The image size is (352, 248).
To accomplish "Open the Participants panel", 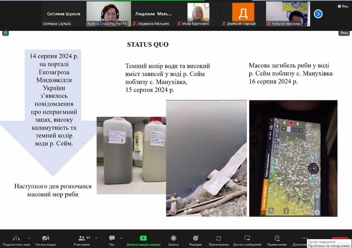I will click(x=81, y=238).
